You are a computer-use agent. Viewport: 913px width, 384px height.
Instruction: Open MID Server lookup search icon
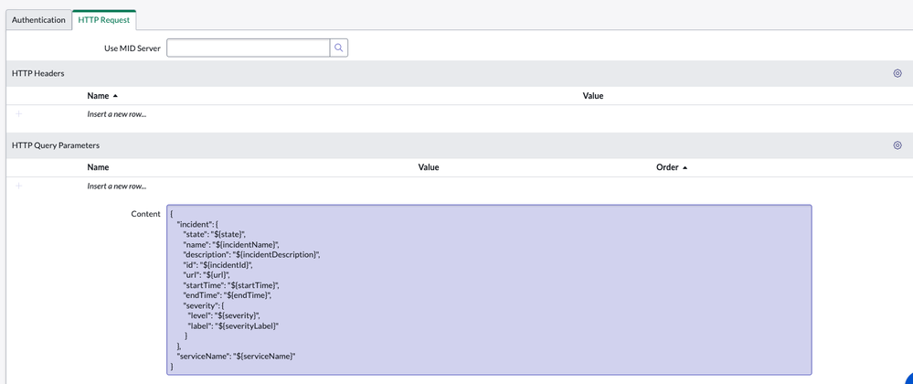click(x=339, y=48)
